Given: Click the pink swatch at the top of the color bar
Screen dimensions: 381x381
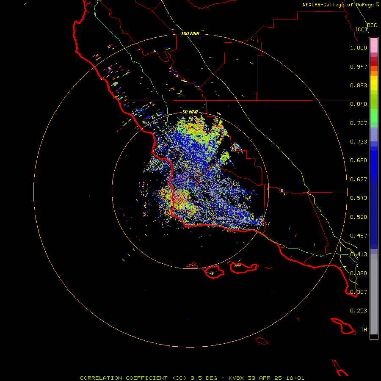Looking at the screenshot, I should pos(374,45).
